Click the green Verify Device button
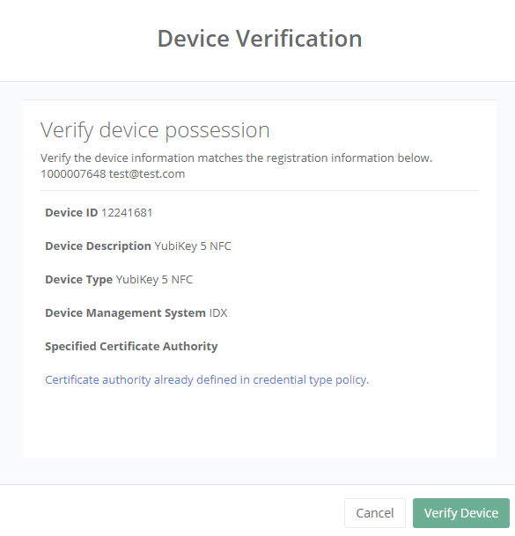Image resolution: width=515 pixels, height=536 pixels. coord(461,513)
